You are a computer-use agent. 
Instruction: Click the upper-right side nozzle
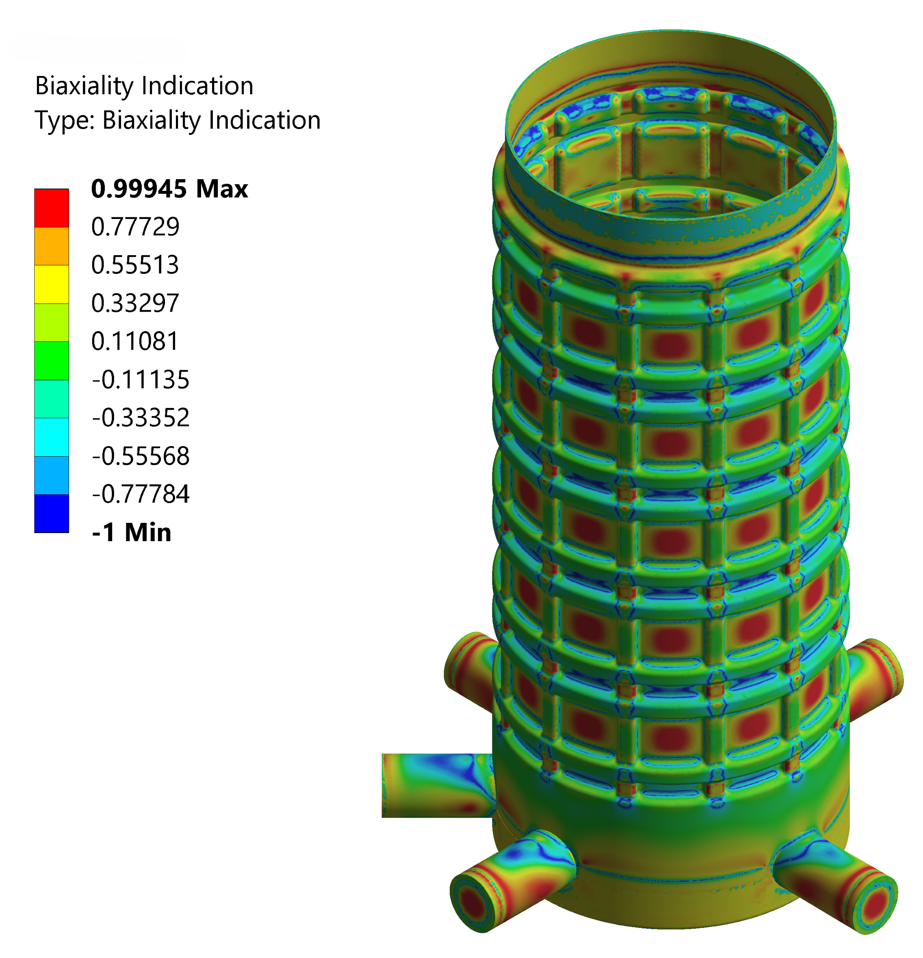(875, 677)
